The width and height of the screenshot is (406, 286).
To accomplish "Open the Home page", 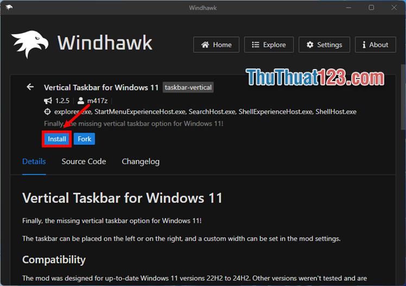I will pos(216,45).
